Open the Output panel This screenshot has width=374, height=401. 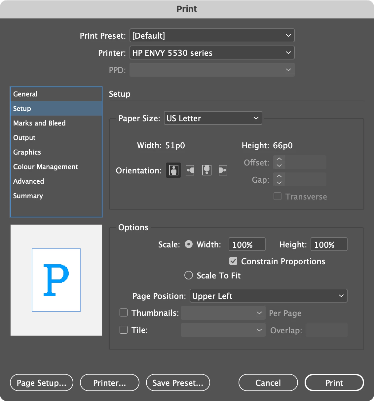click(56, 138)
